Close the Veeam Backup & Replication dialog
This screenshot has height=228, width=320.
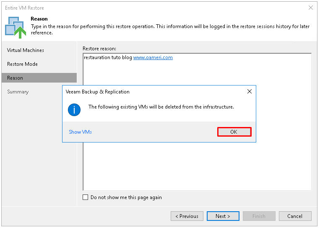tap(250, 91)
